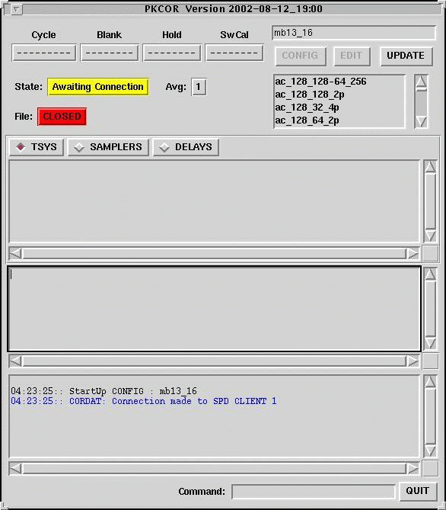Focus the Command input field
This screenshot has width=446, height=510.
pyautogui.click(x=314, y=492)
